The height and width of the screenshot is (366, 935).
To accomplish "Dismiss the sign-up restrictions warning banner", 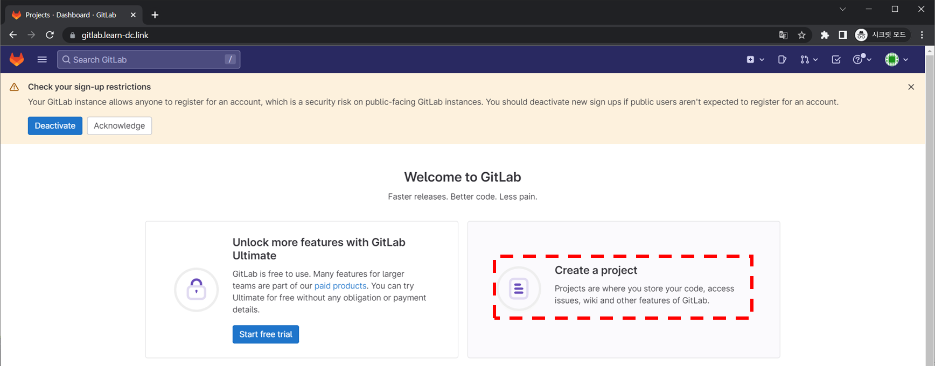I will tap(911, 87).
